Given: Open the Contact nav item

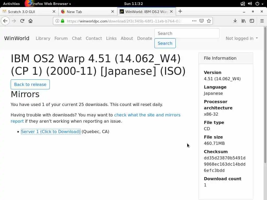Looking at the screenshot, I should coord(94,38).
